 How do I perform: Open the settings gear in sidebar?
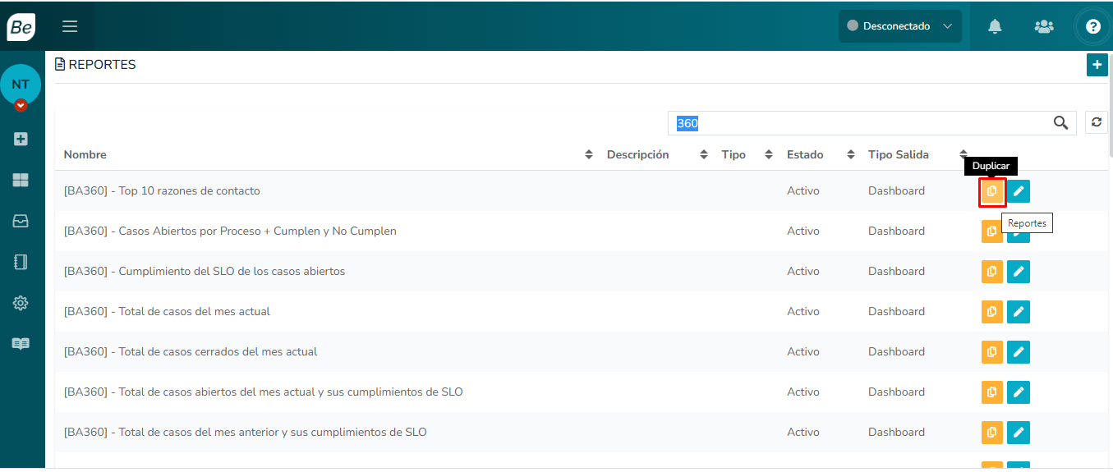tap(21, 303)
